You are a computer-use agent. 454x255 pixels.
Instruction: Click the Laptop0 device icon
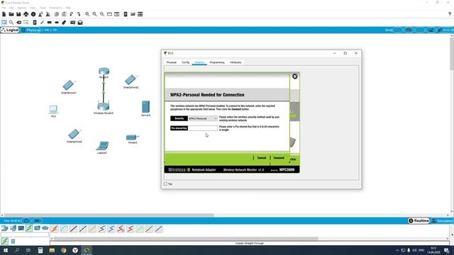(x=102, y=146)
